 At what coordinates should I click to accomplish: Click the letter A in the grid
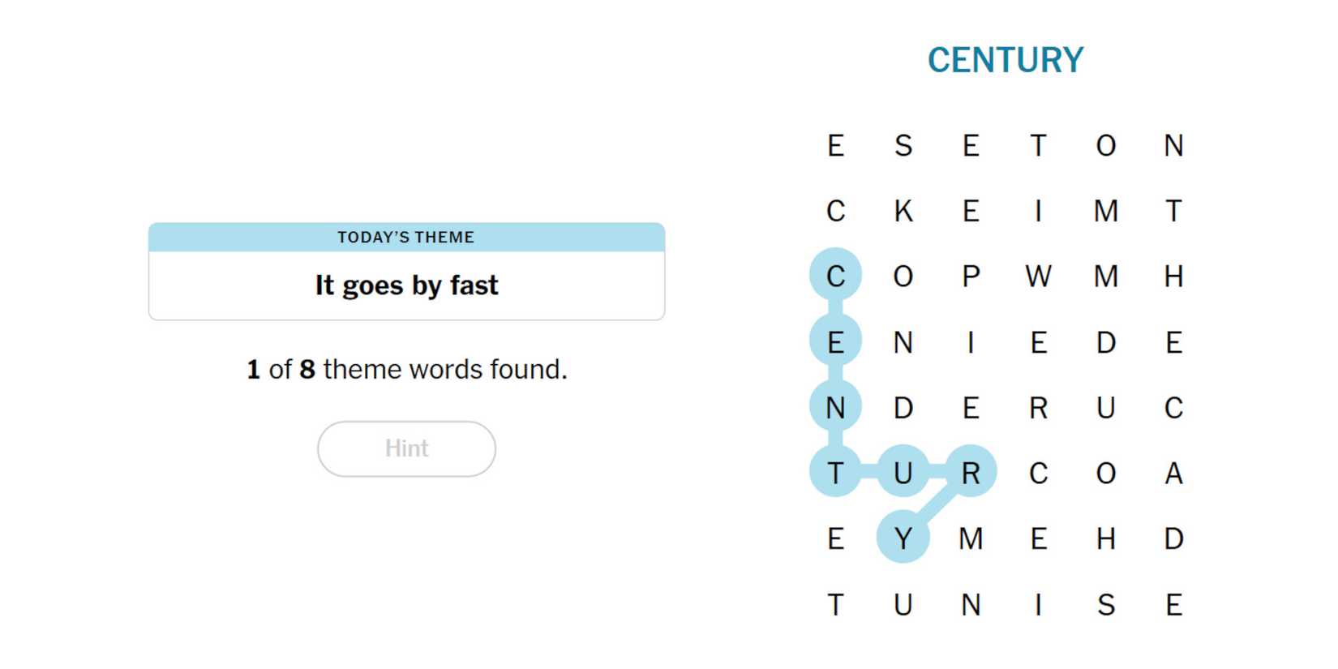point(1173,472)
